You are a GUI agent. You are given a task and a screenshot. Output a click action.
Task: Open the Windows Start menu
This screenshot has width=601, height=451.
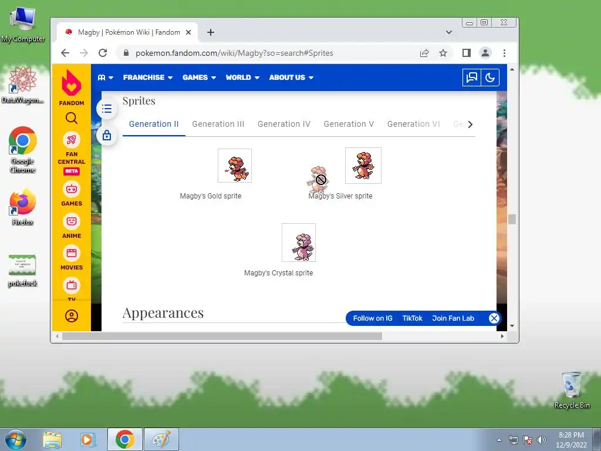coord(16,439)
